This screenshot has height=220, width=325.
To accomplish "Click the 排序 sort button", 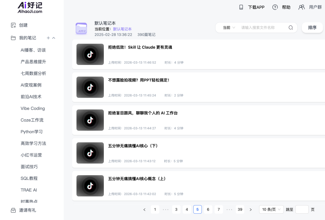I will pyautogui.click(x=312, y=28).
